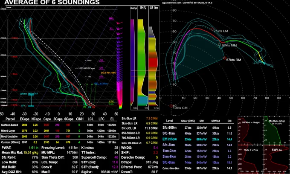Click the ECape column header
Viewport: 290px width, 174px height.
pos(24,119)
